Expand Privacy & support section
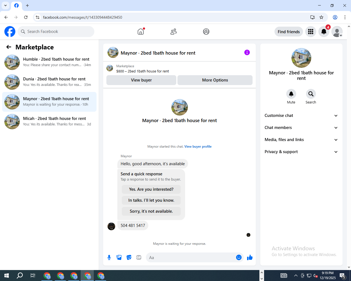Image resolution: width=351 pixels, height=281 pixels. tap(301, 152)
